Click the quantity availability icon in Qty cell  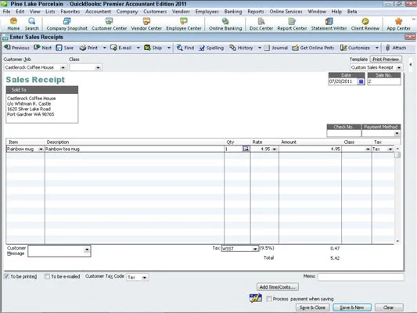(246, 149)
